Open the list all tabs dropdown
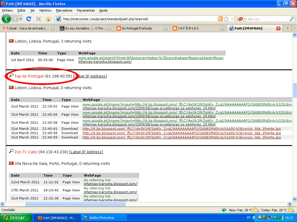 pos(294,28)
